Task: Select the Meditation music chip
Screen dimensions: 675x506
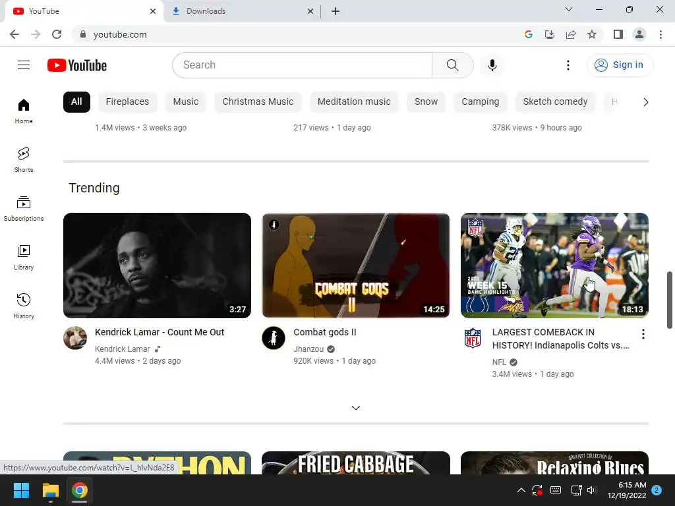Action: (354, 101)
